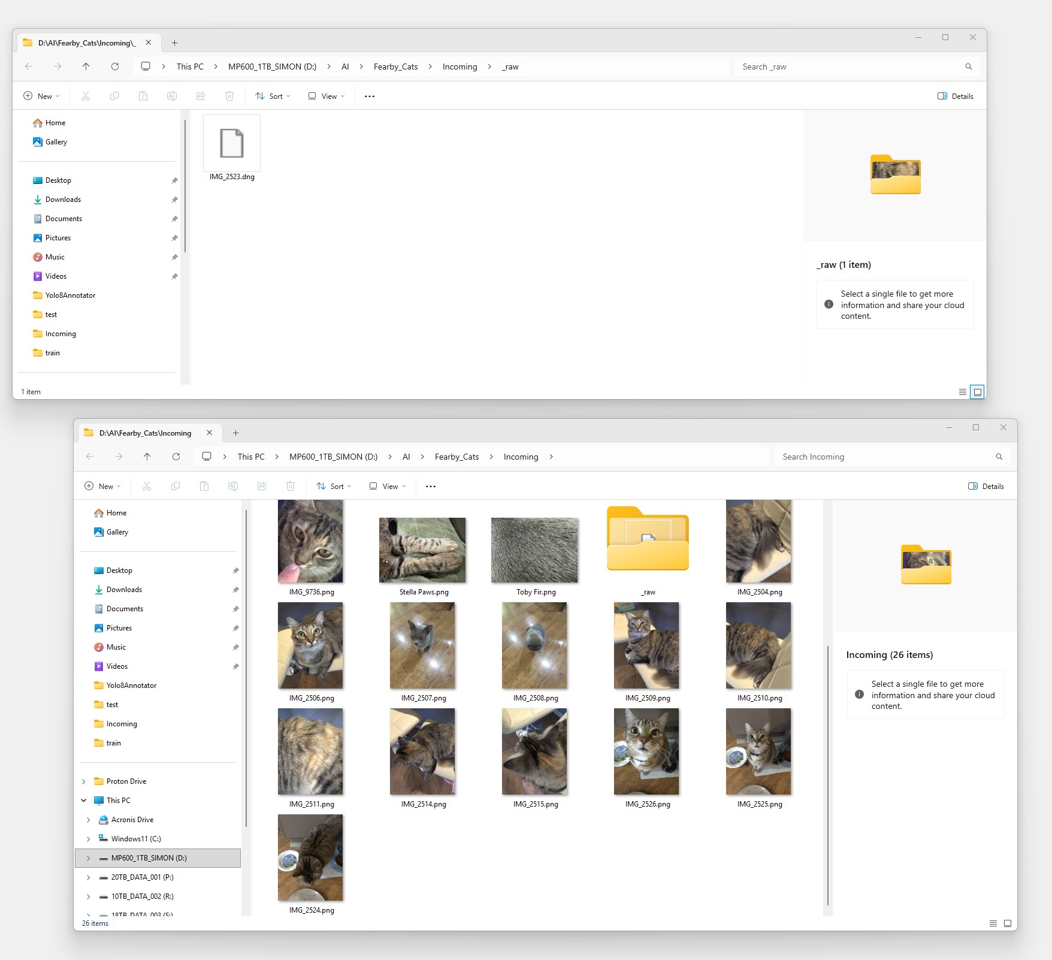
Task: Switch to details list view in Incoming status bar
Action: click(993, 923)
